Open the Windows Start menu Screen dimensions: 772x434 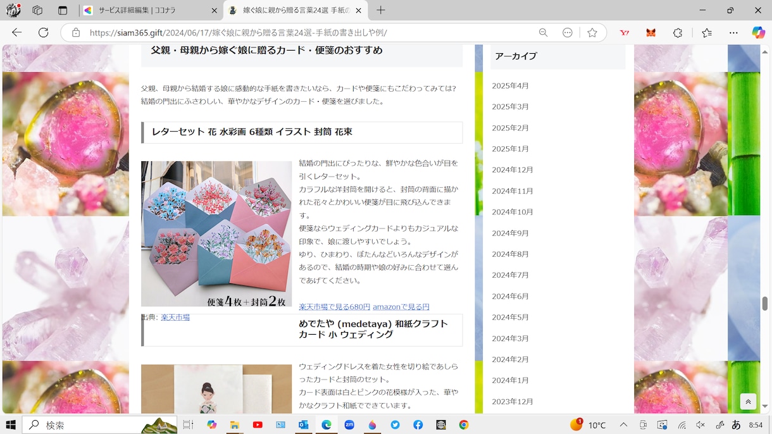point(10,425)
